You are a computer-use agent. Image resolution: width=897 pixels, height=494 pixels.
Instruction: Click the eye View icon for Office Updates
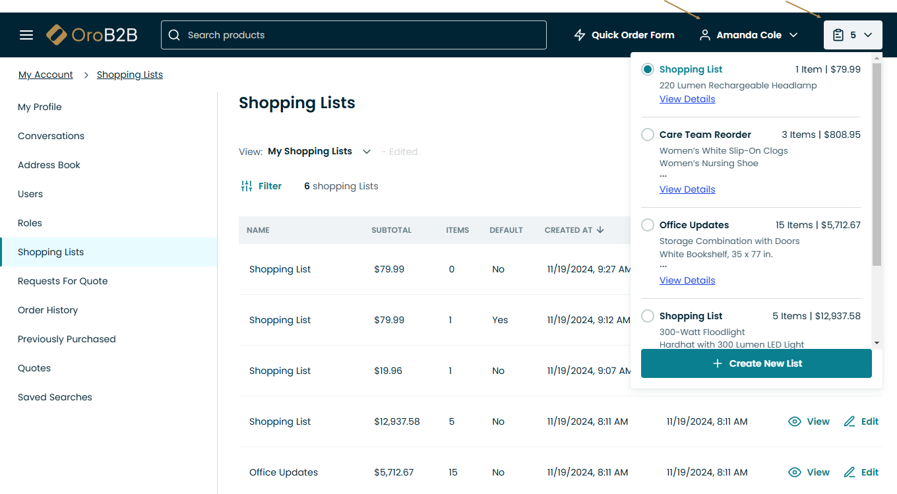(x=795, y=472)
